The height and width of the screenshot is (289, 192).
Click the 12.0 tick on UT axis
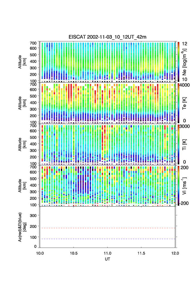[175, 253]
